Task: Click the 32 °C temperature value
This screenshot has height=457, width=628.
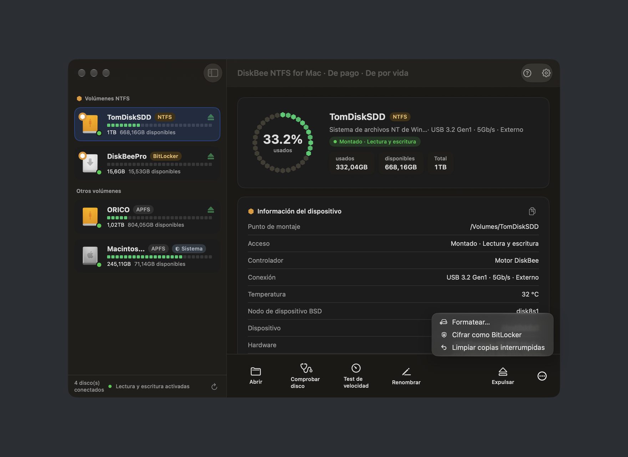Action: point(530,294)
